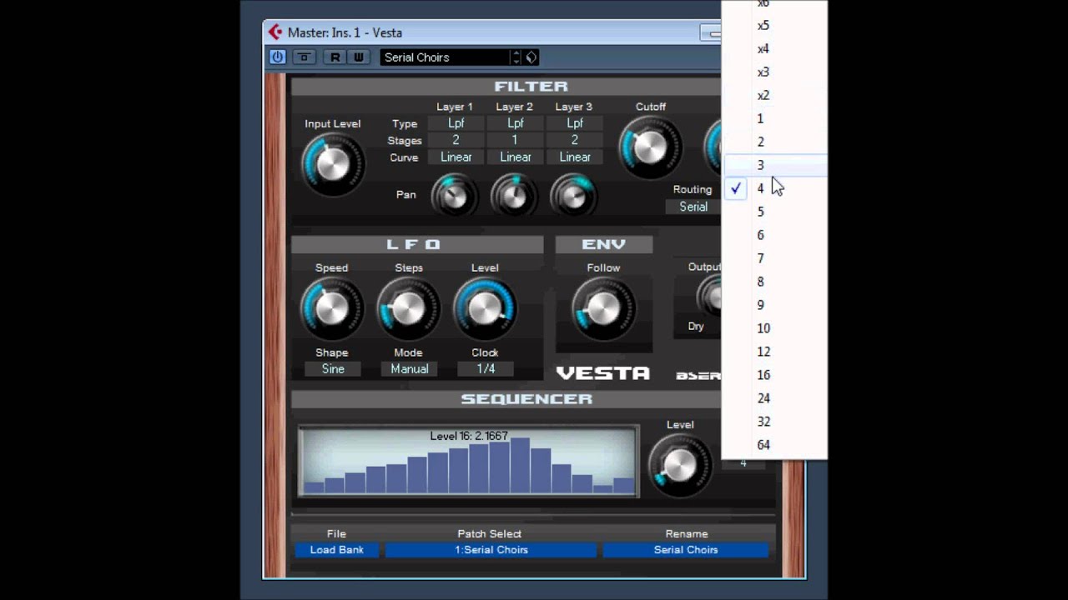Click the LFO Steps knob

tap(408, 308)
